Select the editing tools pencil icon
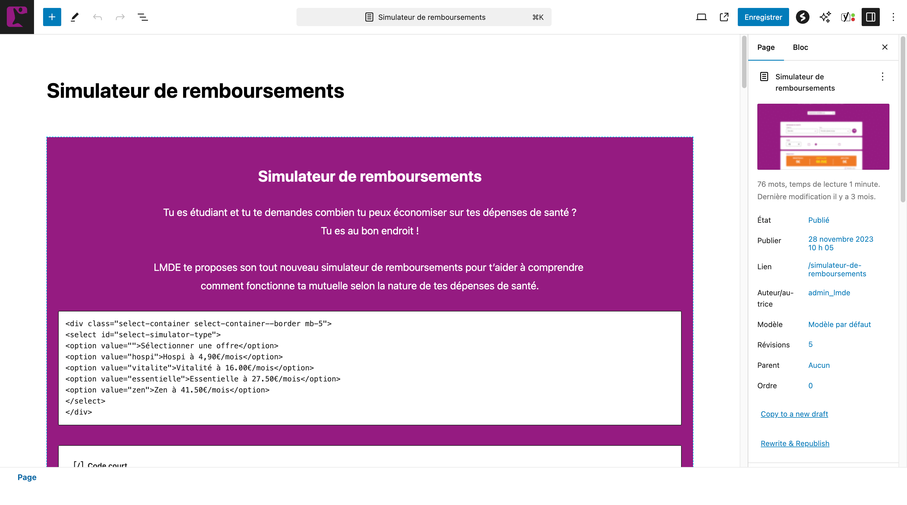The image size is (907, 505). tap(74, 17)
